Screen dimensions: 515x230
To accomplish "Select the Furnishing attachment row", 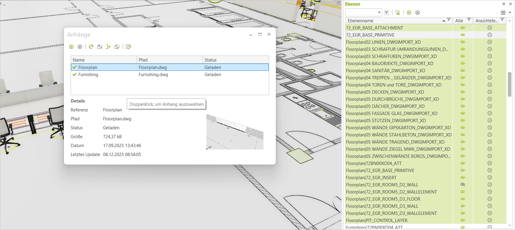I will coord(170,75).
